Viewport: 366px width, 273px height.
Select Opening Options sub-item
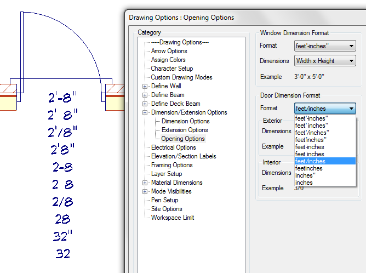(x=183, y=139)
